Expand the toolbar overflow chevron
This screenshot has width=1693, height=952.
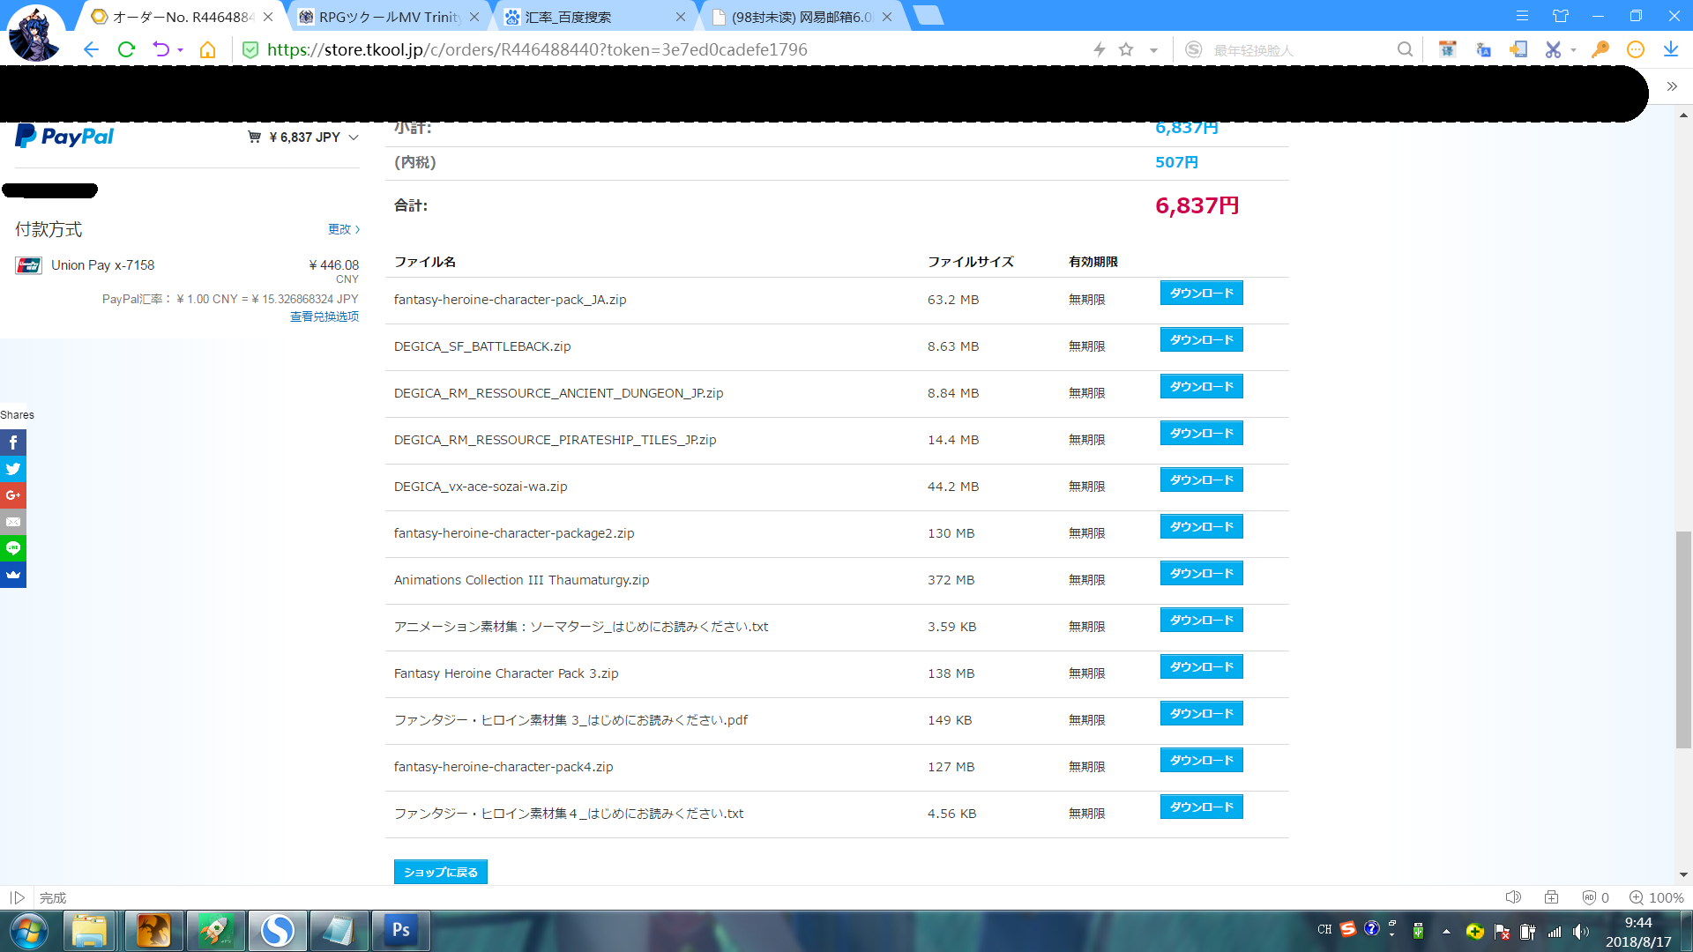(x=1672, y=86)
